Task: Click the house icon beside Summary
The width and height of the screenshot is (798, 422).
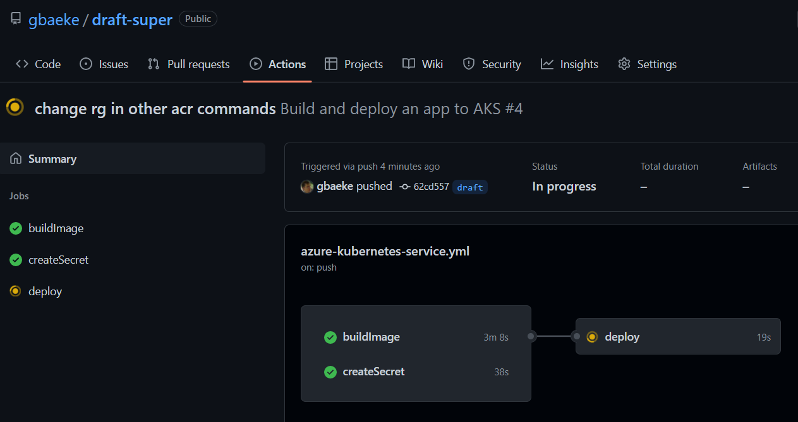Action: (16, 159)
